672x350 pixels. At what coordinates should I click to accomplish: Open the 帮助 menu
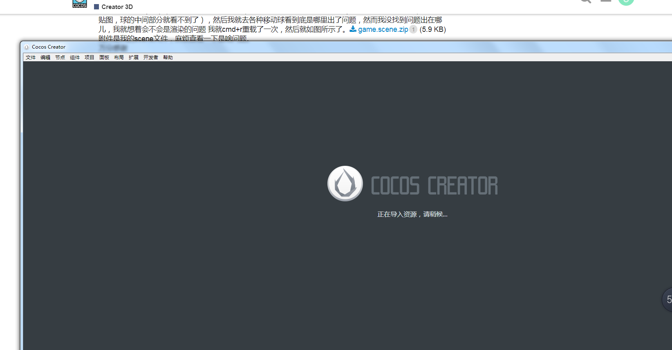click(x=168, y=58)
